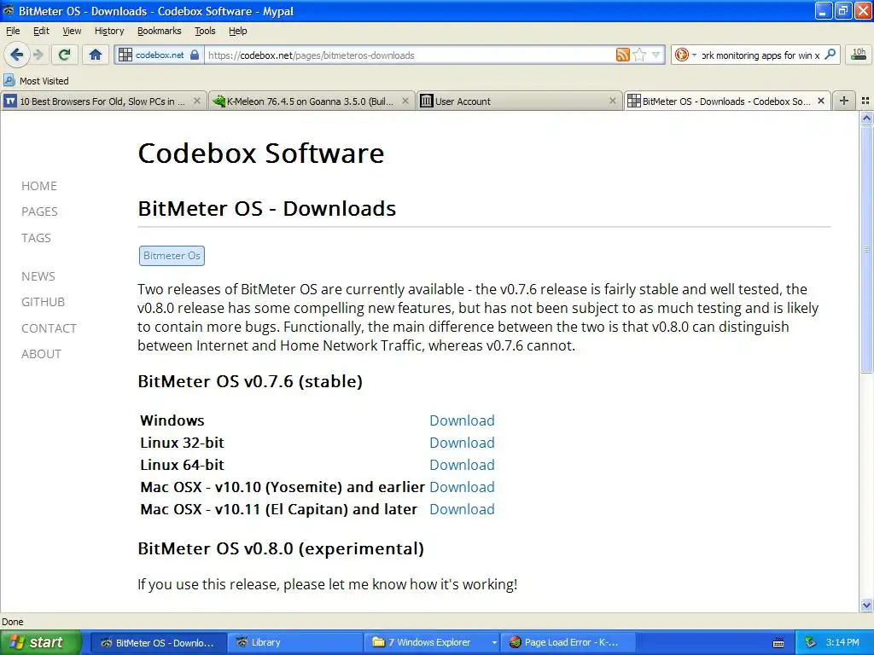Click Download link for Linux 32-bit
The width and height of the screenshot is (874, 655).
point(462,443)
